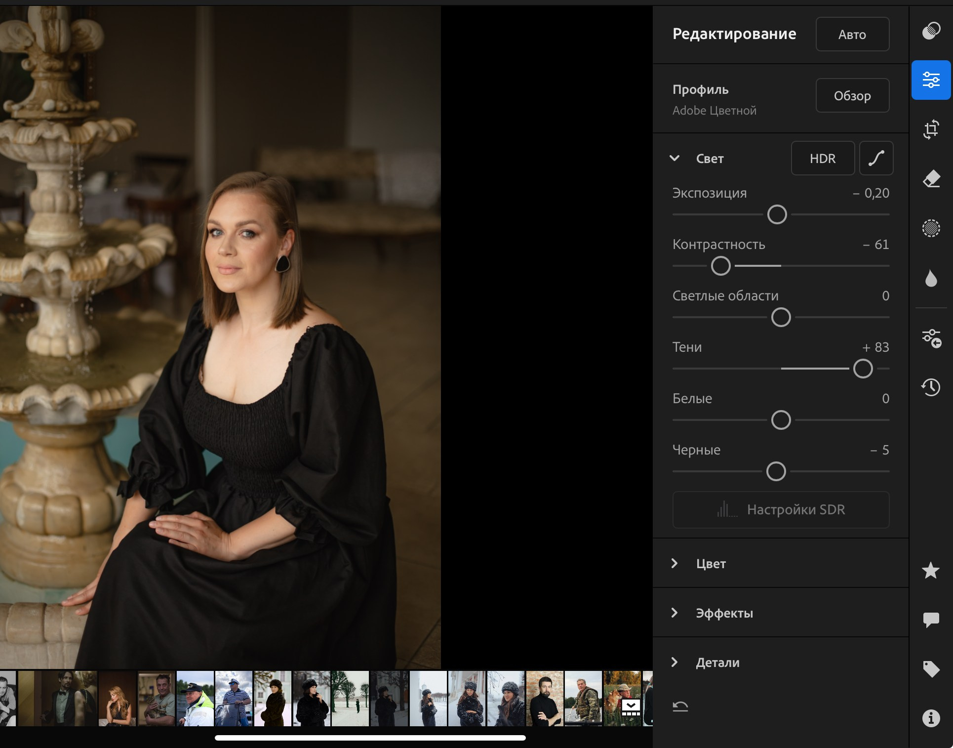953x748 pixels.
Task: Click the Тени slider handle
Action: coord(863,369)
